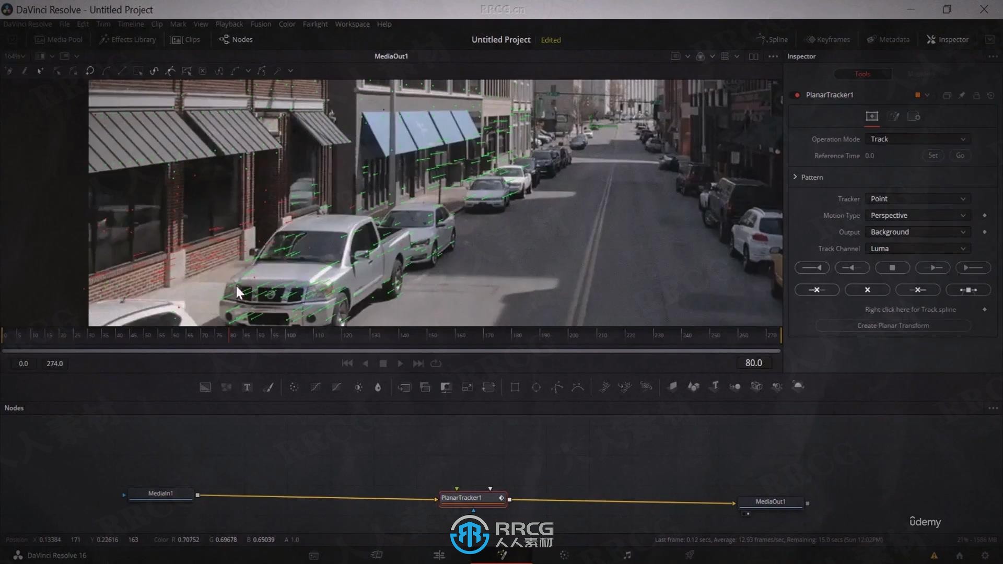The image size is (1003, 564).
Task: Open the Playback menu
Action: (229, 24)
